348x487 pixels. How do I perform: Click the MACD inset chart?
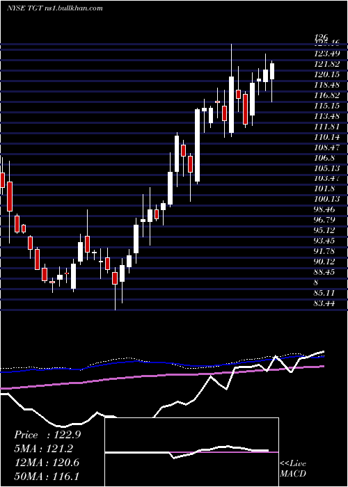[x=191, y=452]
